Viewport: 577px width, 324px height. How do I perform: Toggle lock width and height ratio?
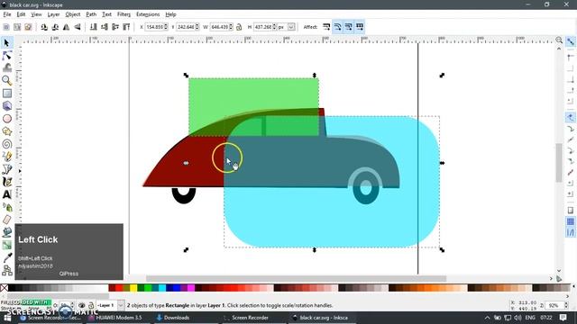tap(239, 27)
